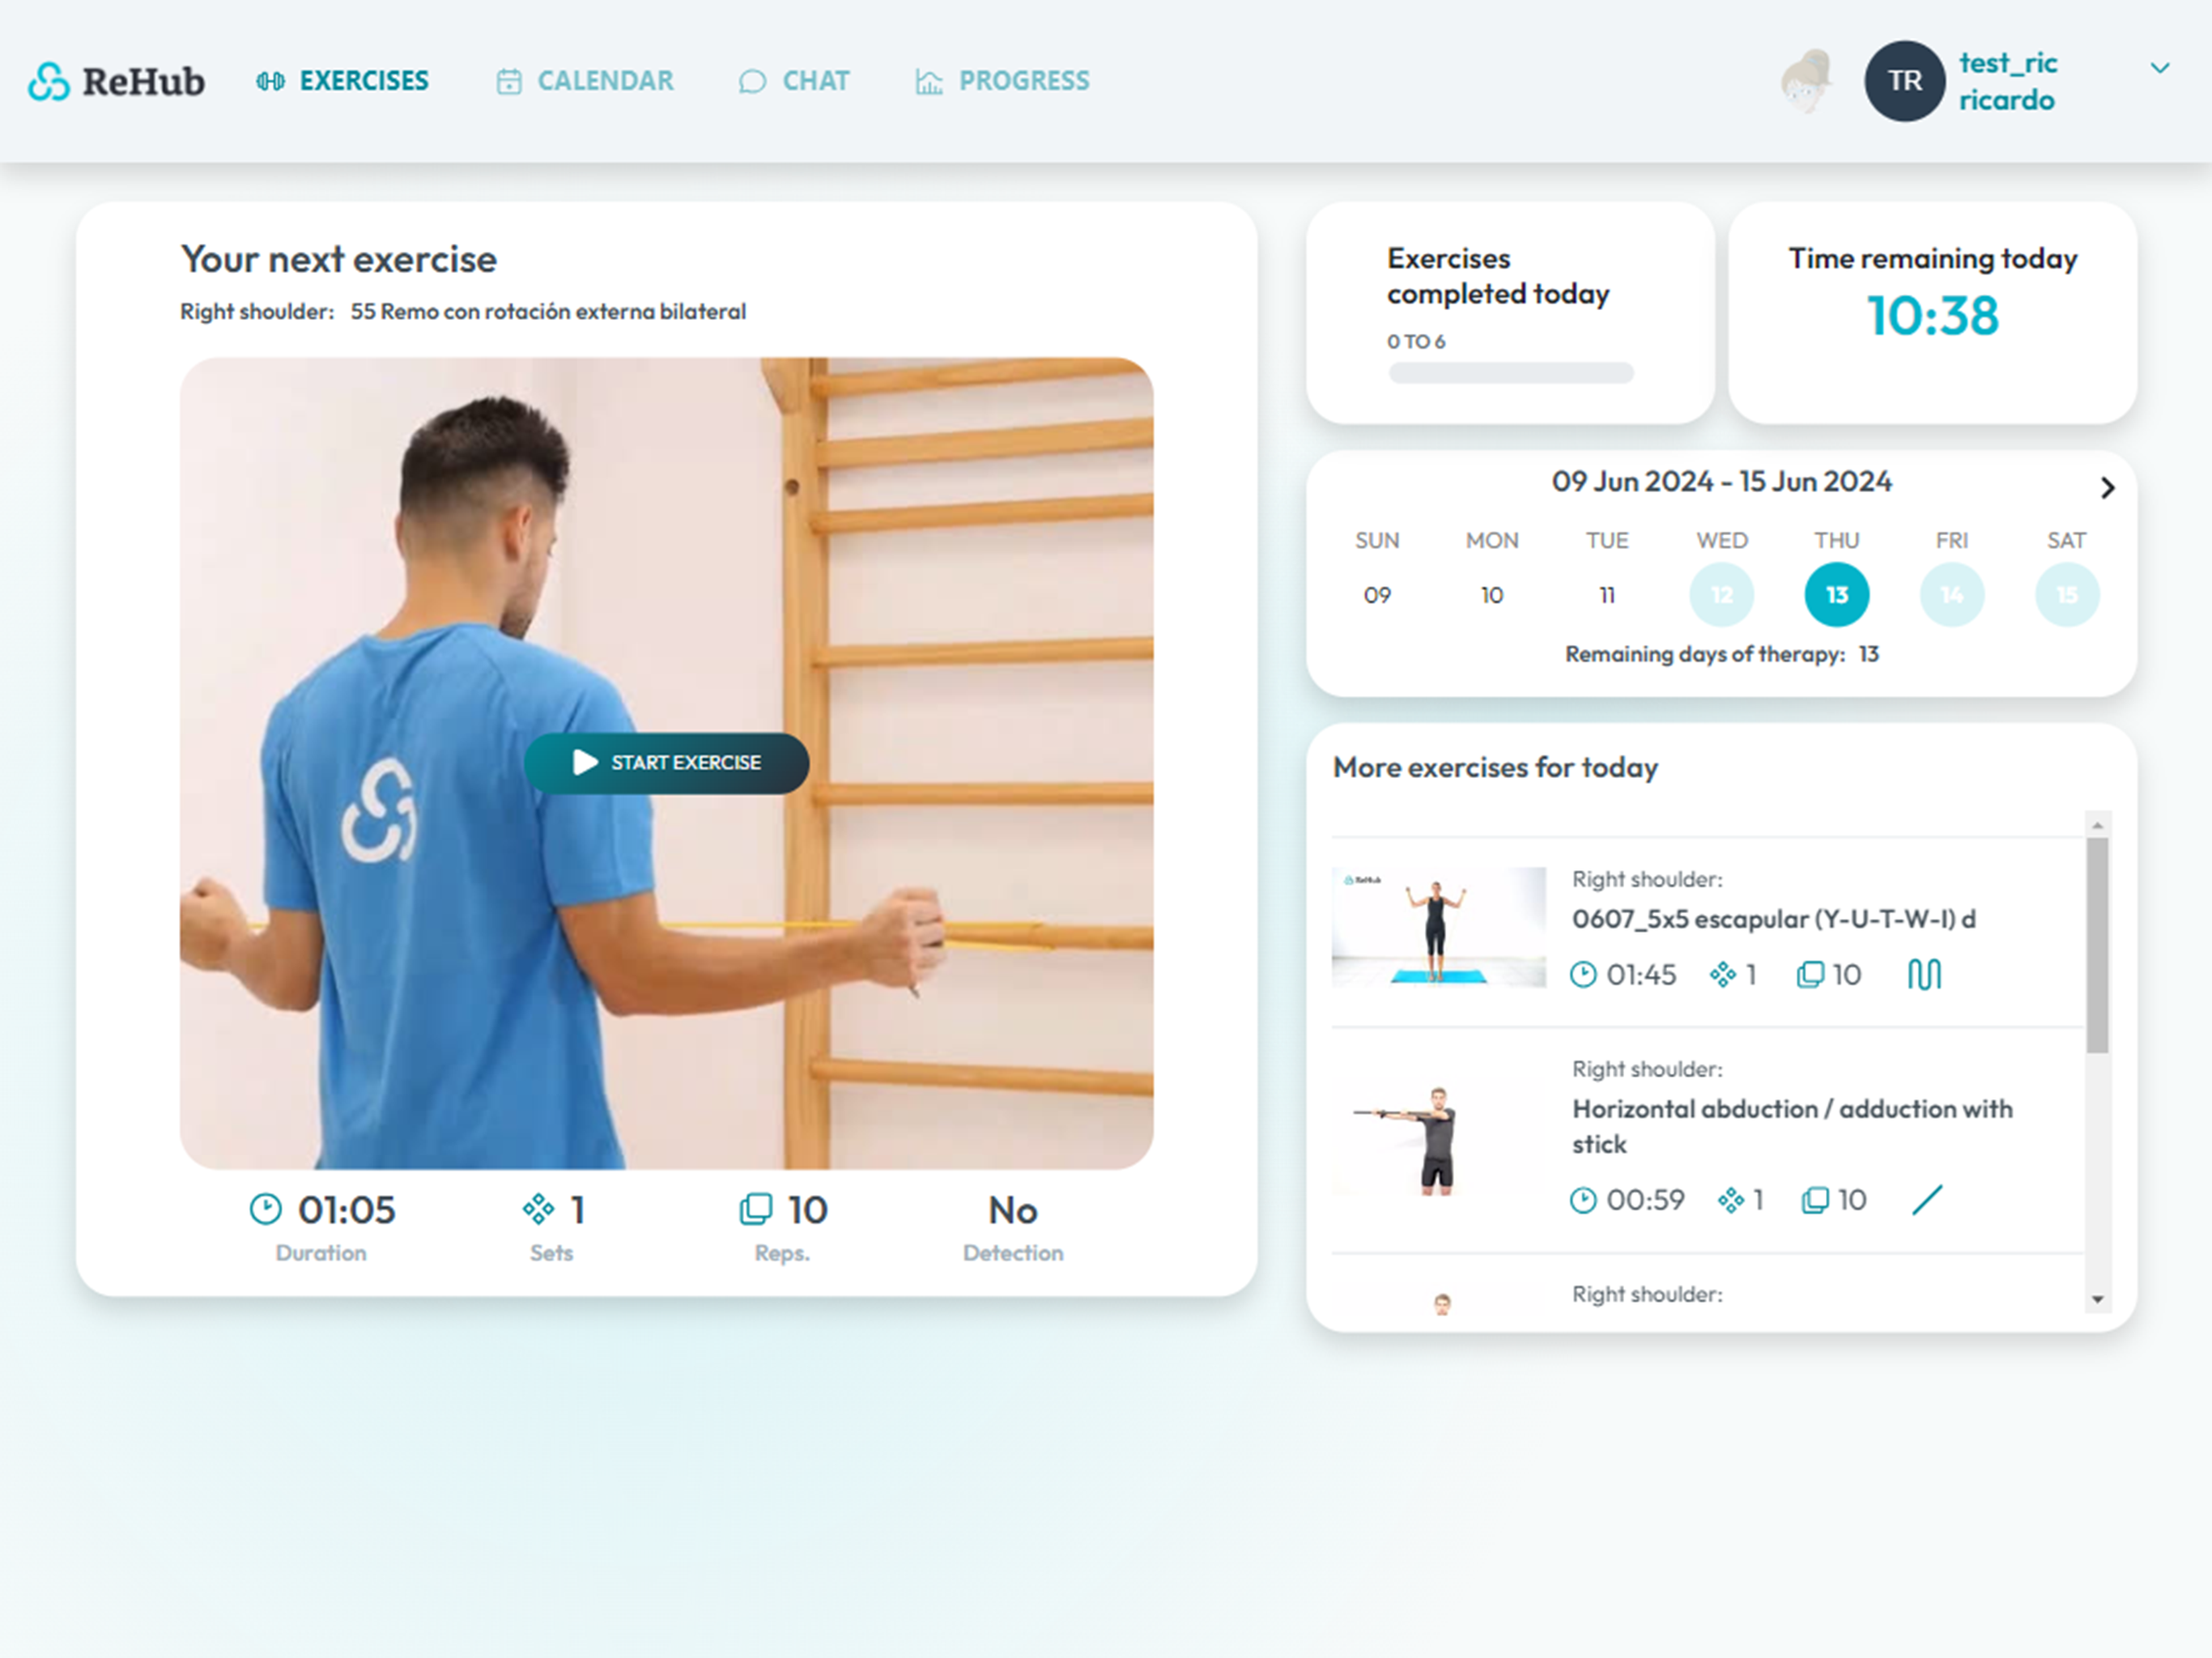Viewport: 2212px width, 1658px height.
Task: Click diagonal line icon on stick exercise
Action: tap(1926, 1199)
